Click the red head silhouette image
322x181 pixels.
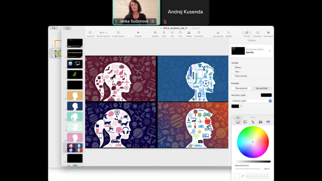[121, 79]
